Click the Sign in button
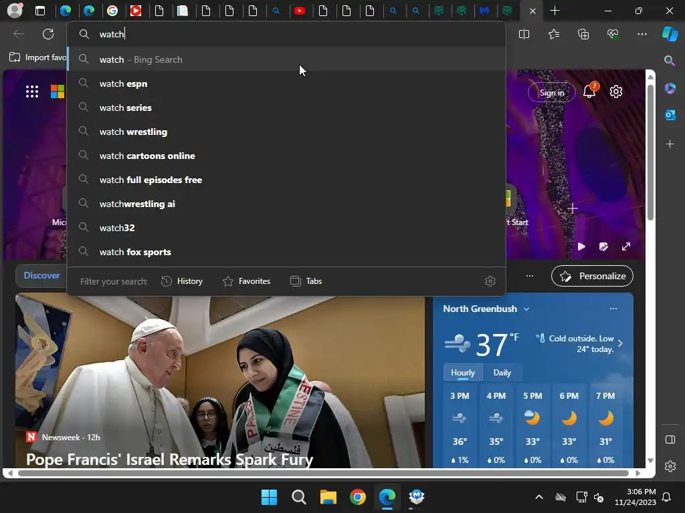Screen dimensions: 685x513 click(552, 92)
